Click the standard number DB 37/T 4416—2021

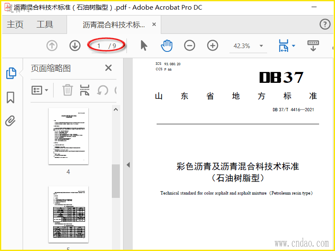294,110
